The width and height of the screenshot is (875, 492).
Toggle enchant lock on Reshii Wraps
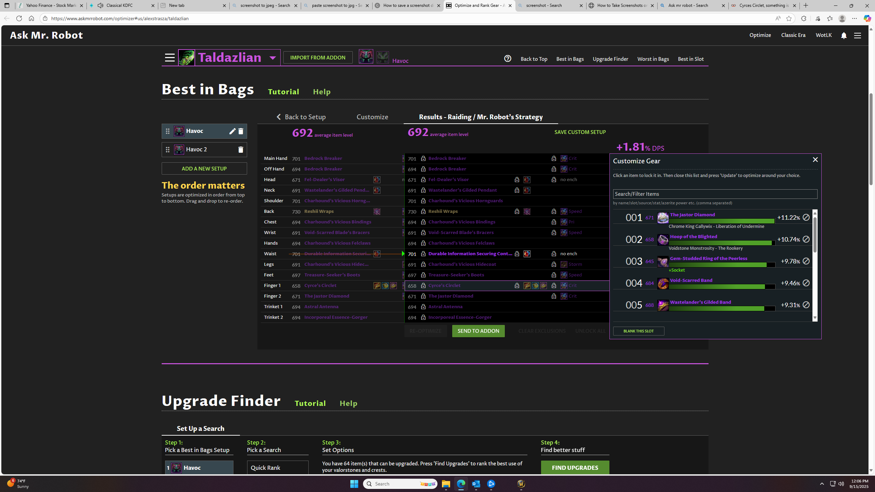(x=554, y=211)
